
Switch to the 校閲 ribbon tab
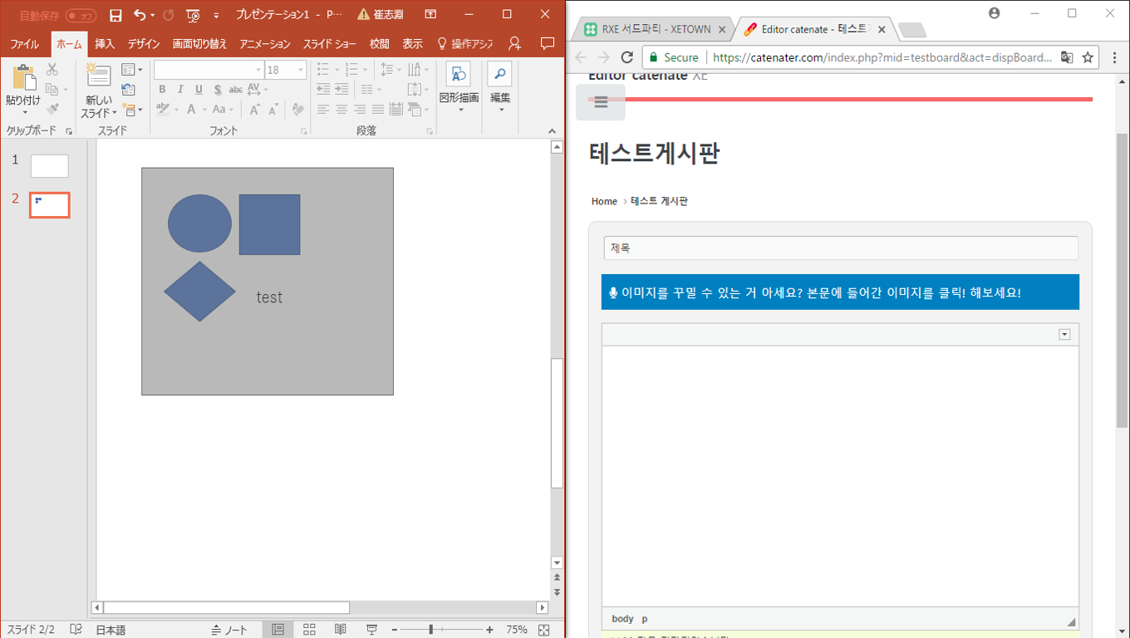(380, 44)
